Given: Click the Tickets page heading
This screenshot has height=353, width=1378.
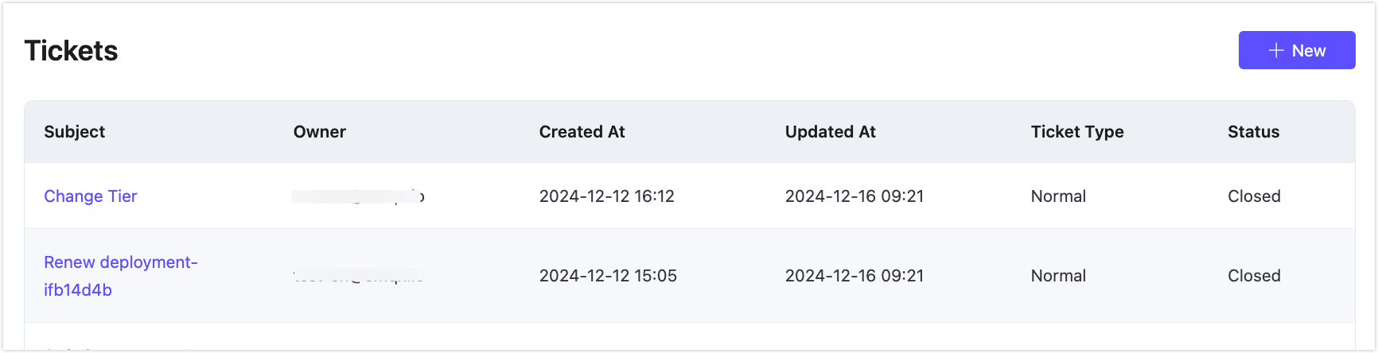Looking at the screenshot, I should [72, 51].
